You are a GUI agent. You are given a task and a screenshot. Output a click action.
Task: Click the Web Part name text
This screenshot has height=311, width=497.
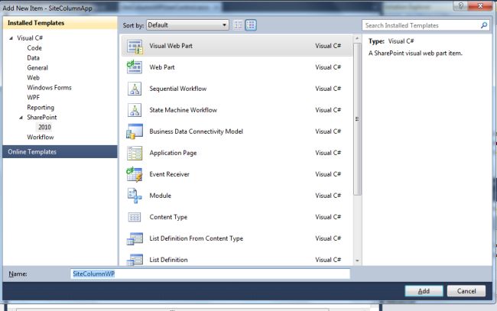click(x=162, y=67)
